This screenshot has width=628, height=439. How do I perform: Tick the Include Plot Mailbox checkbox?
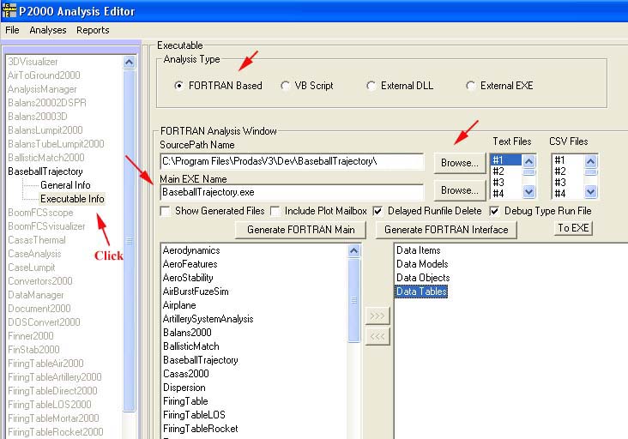pos(275,211)
